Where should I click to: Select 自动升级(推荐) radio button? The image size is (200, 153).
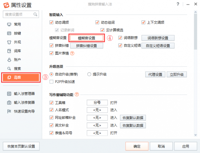(x=51, y=74)
